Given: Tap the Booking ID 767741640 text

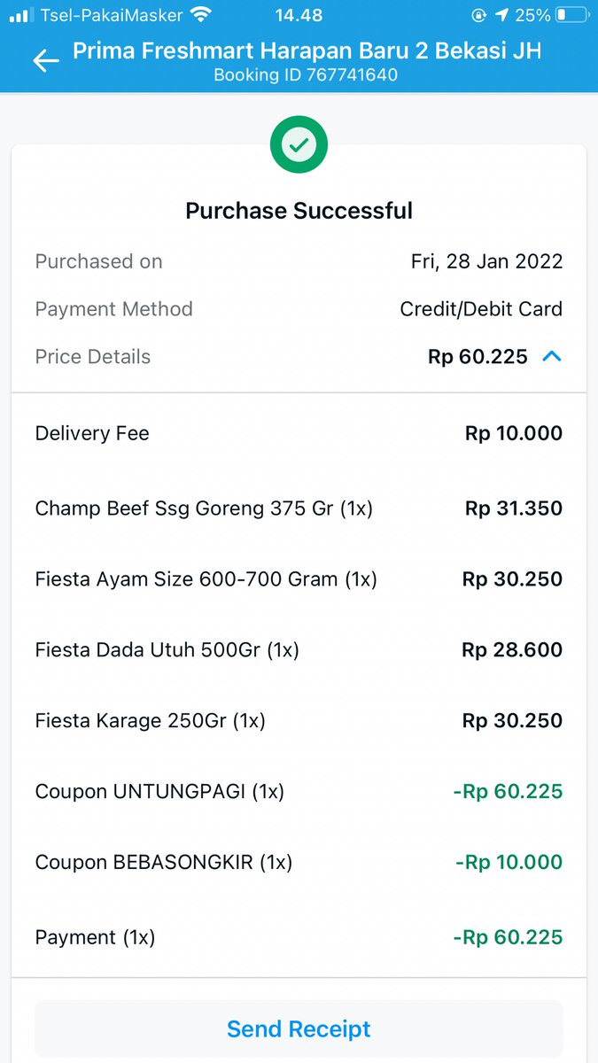Looking at the screenshot, I should click(x=306, y=75).
